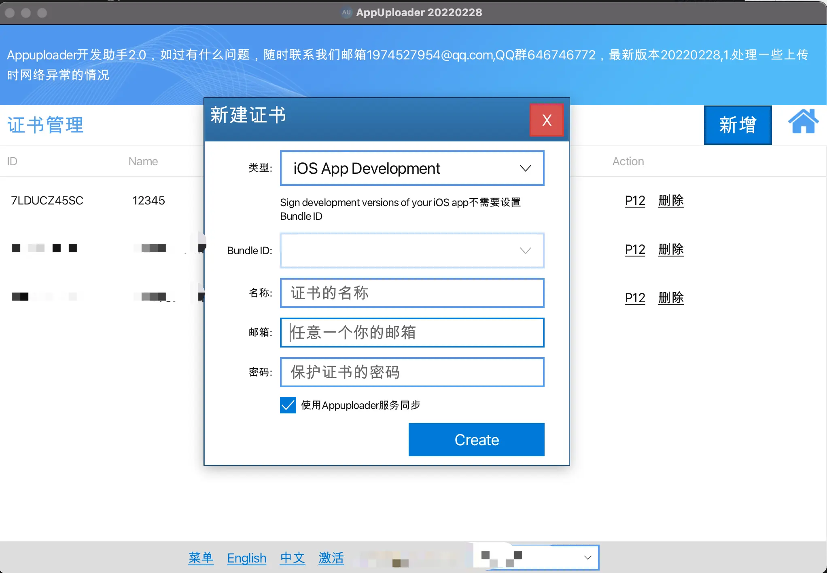Switch language to 中文
This screenshot has width=827, height=573.
tap(292, 558)
